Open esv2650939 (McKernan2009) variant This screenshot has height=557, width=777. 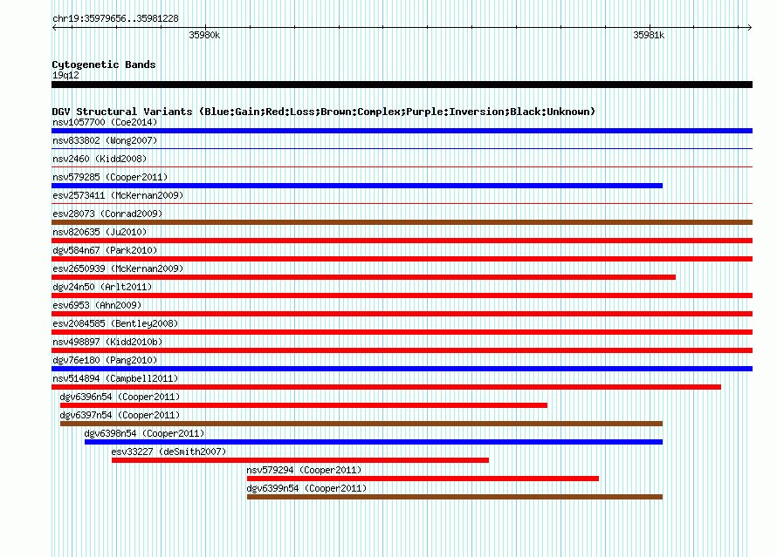[x=118, y=268]
